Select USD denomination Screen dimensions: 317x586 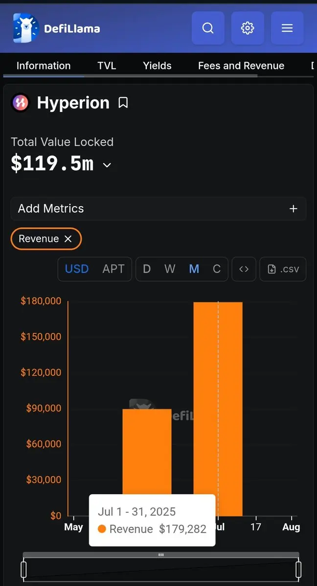coord(77,269)
